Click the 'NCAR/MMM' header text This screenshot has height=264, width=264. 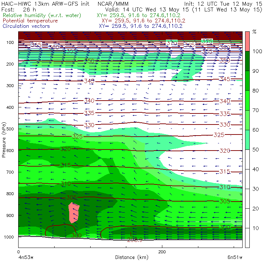[x=113, y=4]
